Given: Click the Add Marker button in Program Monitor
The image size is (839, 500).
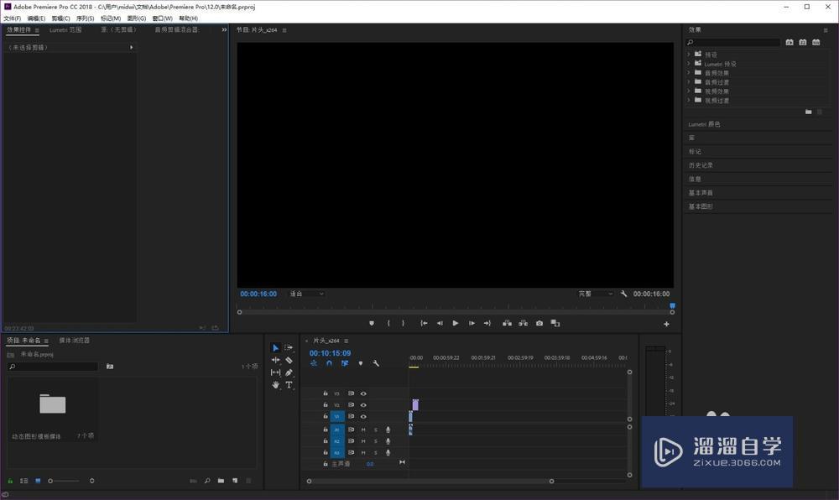Looking at the screenshot, I should 372,324.
